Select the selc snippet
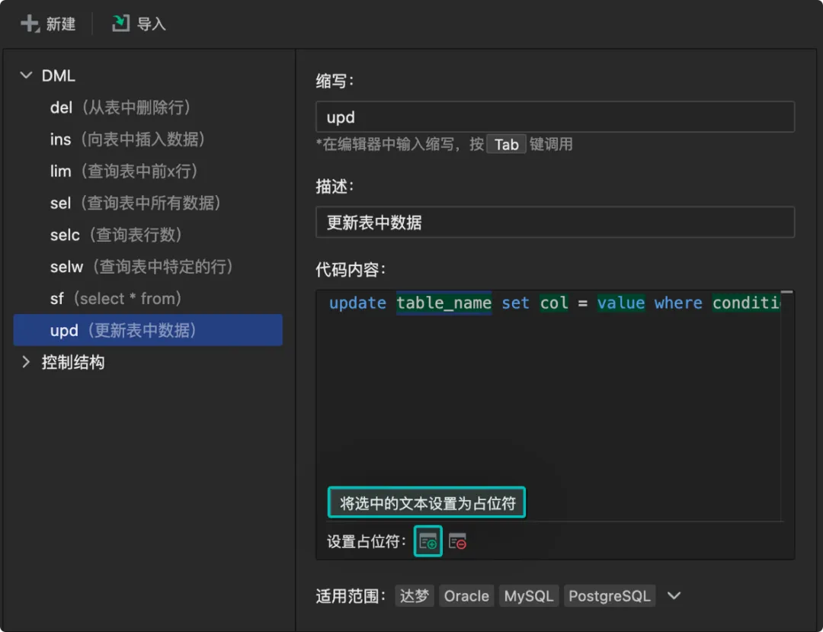 [148, 235]
